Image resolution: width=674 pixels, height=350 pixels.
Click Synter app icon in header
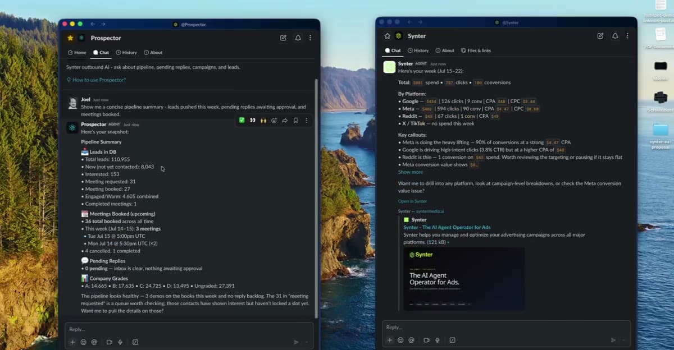(399, 36)
